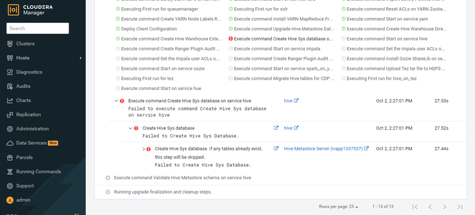Image resolution: width=475 pixels, height=215 pixels.
Task: Click the Parcels gift box icon
Action: coord(10,157)
